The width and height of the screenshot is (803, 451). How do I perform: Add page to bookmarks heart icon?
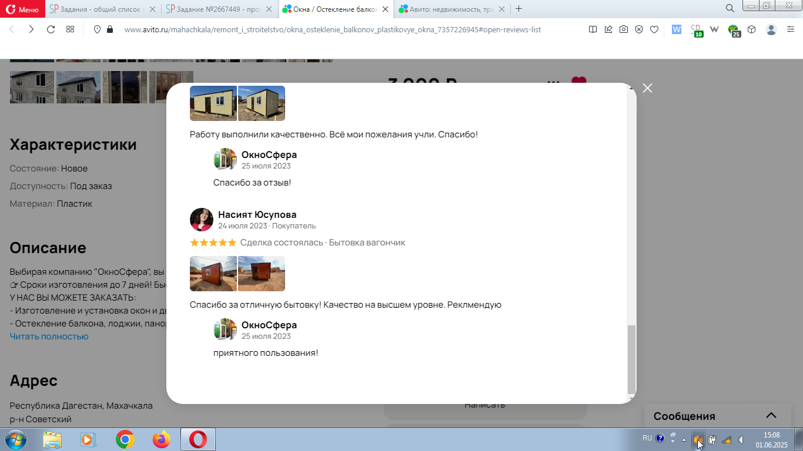point(654,29)
